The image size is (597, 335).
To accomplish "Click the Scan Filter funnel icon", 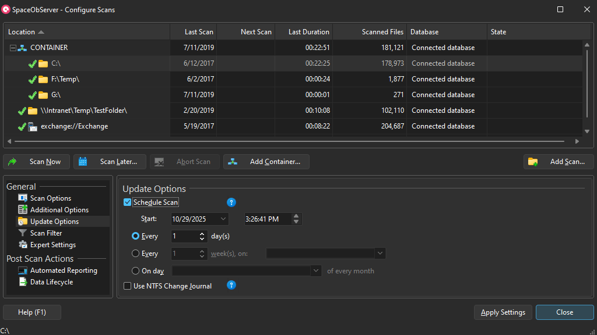I will pyautogui.click(x=23, y=233).
